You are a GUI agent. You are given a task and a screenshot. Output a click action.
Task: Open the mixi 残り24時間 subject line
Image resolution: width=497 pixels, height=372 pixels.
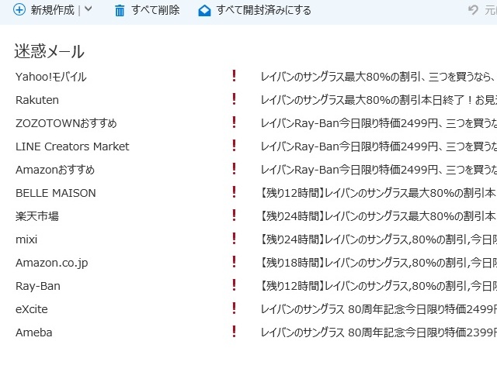point(378,239)
